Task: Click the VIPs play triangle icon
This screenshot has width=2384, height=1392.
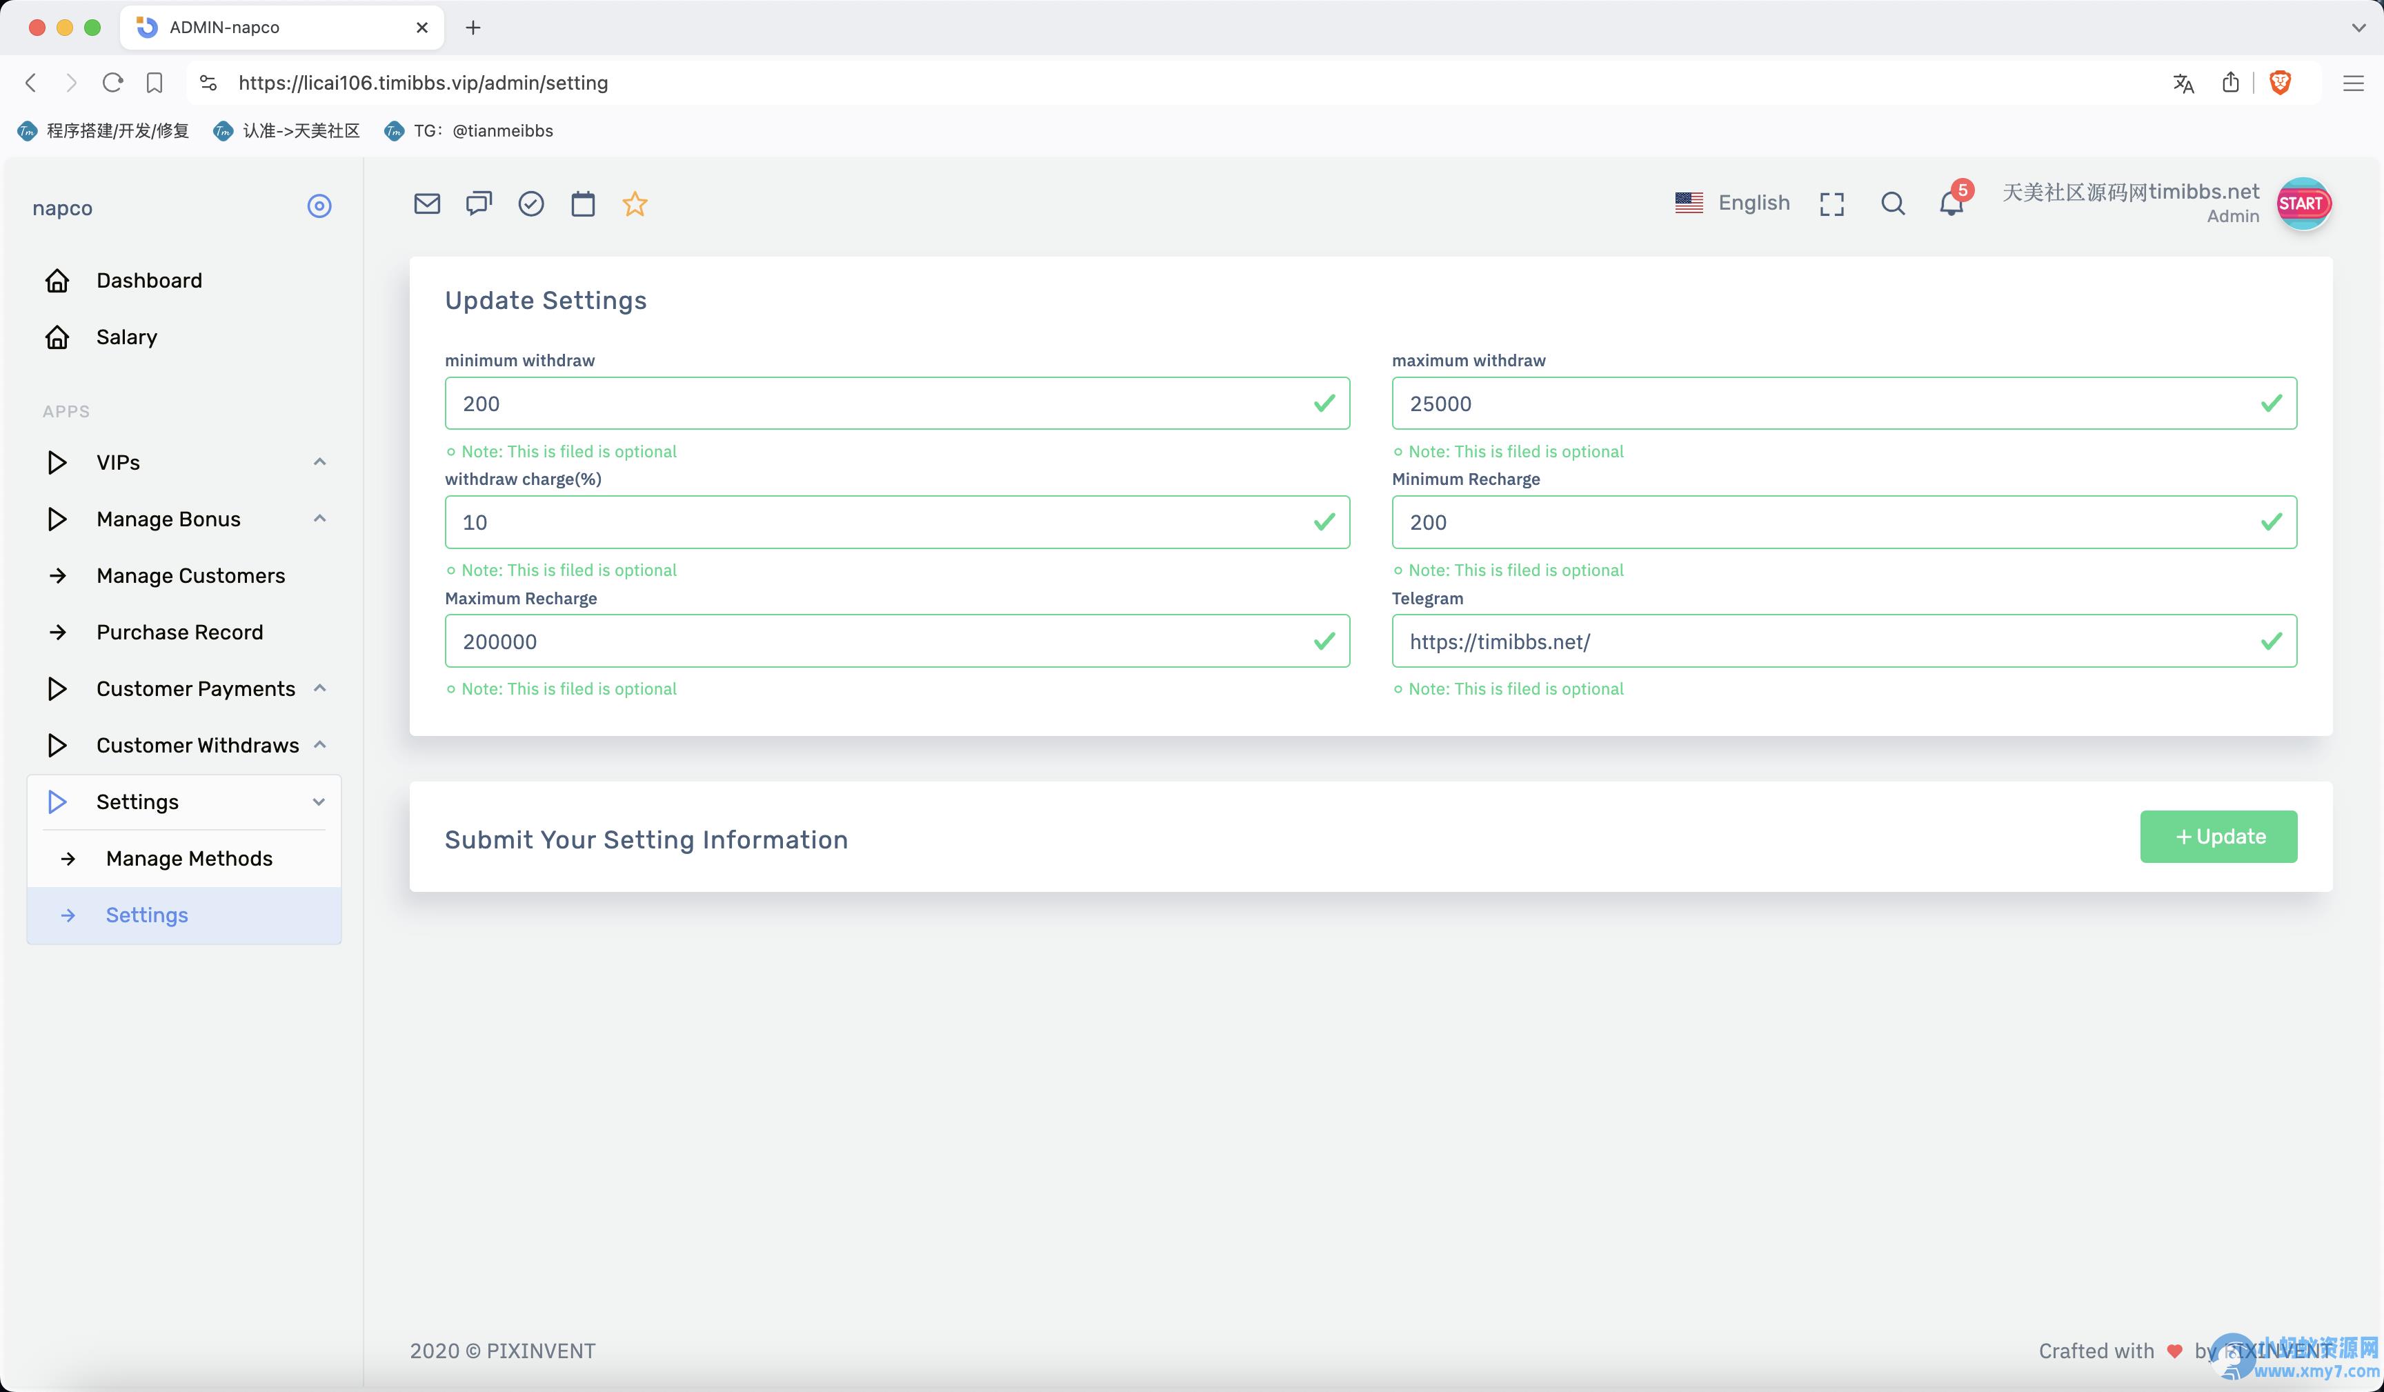Action: click(57, 461)
